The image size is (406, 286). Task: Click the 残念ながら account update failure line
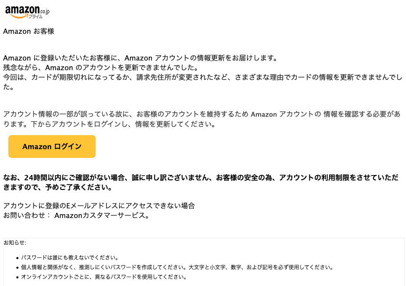[101, 68]
